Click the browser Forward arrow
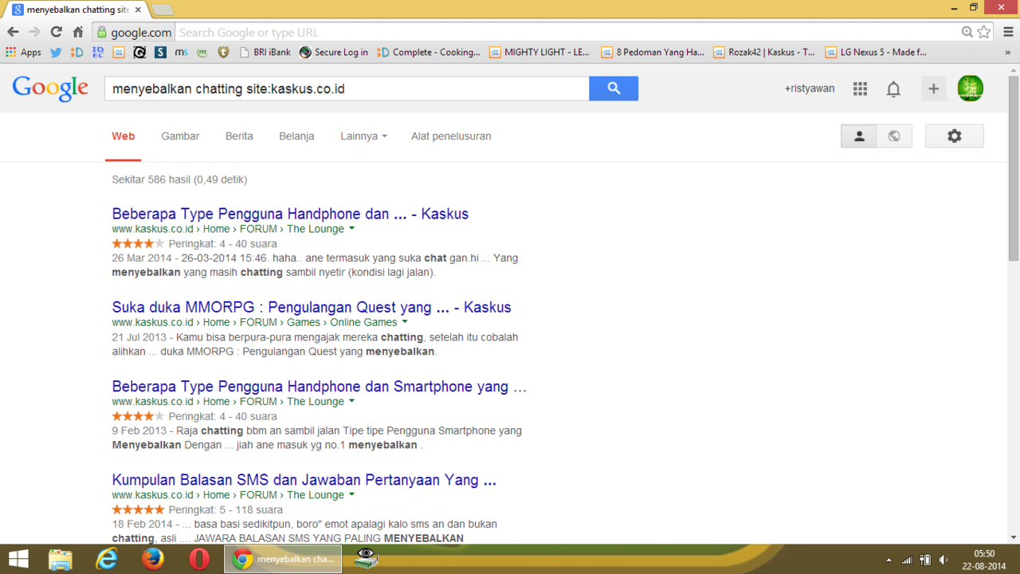The height and width of the screenshot is (574, 1020). (34, 32)
